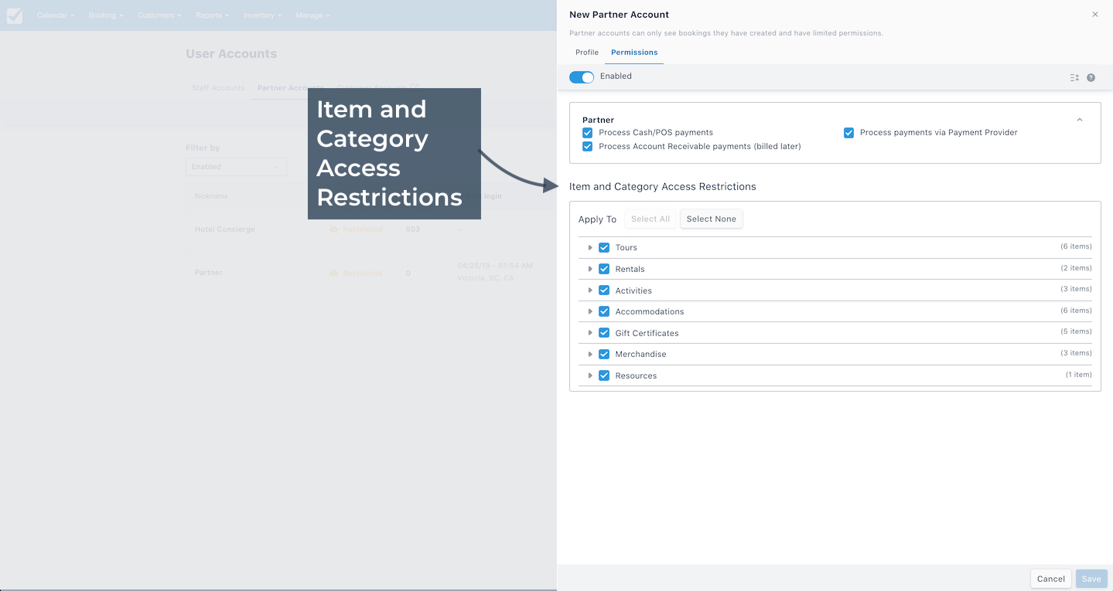Click the Checkfront logo icon
Image resolution: width=1113 pixels, height=591 pixels.
point(15,15)
